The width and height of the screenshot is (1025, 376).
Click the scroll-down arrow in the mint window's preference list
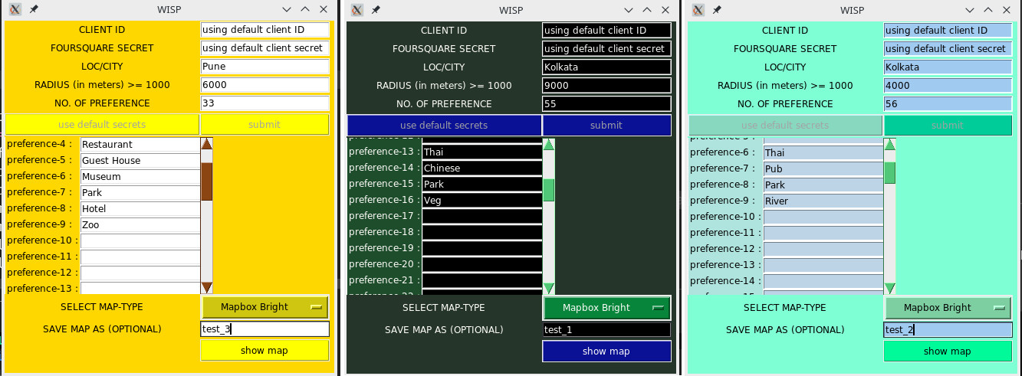pyautogui.click(x=889, y=289)
